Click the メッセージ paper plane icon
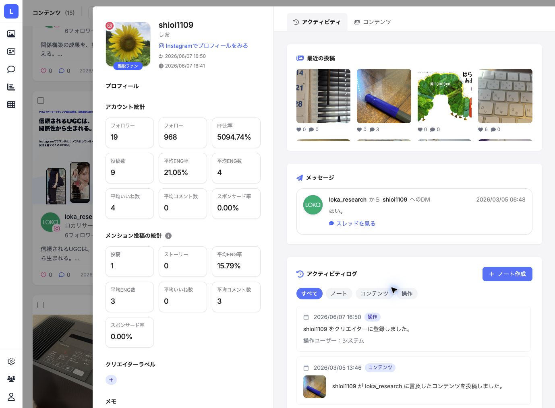The image size is (555, 408). 300,178
